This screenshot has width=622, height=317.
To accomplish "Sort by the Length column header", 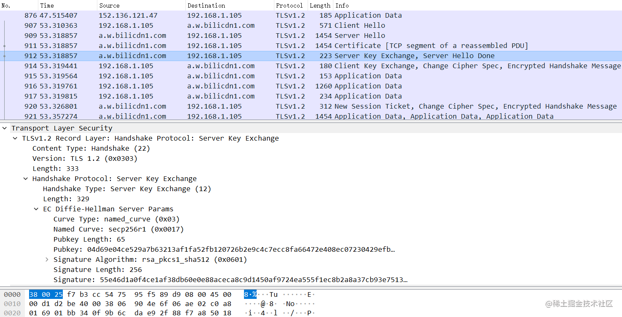I will pos(320,5).
